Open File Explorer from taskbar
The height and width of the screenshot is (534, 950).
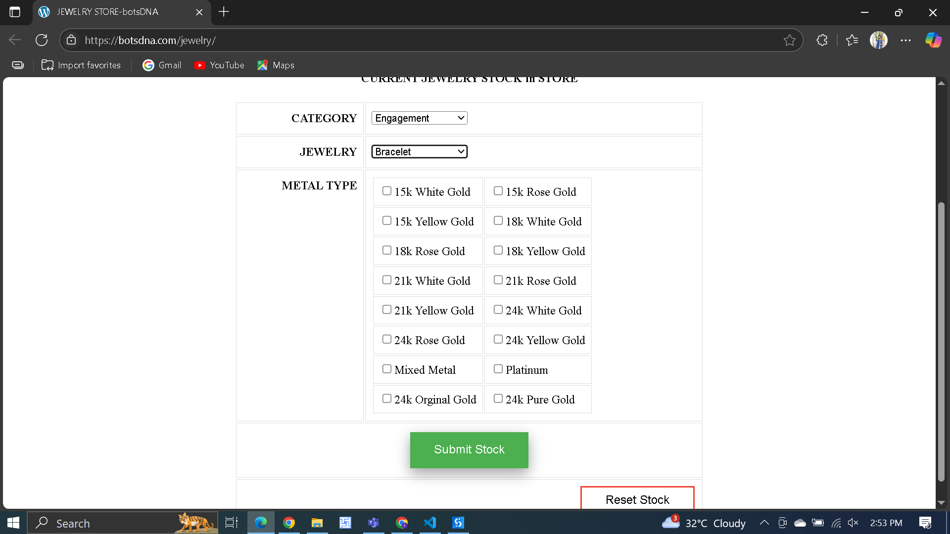click(x=317, y=523)
